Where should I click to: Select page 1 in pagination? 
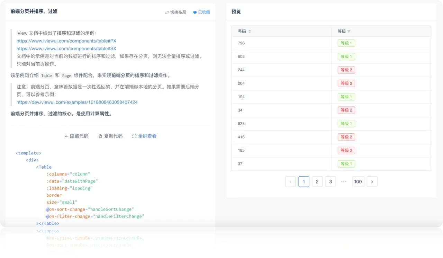pyautogui.click(x=304, y=182)
